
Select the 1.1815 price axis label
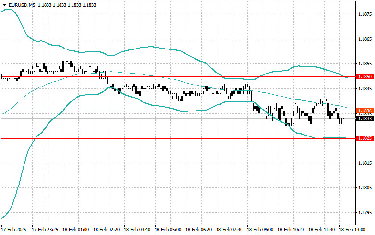(365, 163)
